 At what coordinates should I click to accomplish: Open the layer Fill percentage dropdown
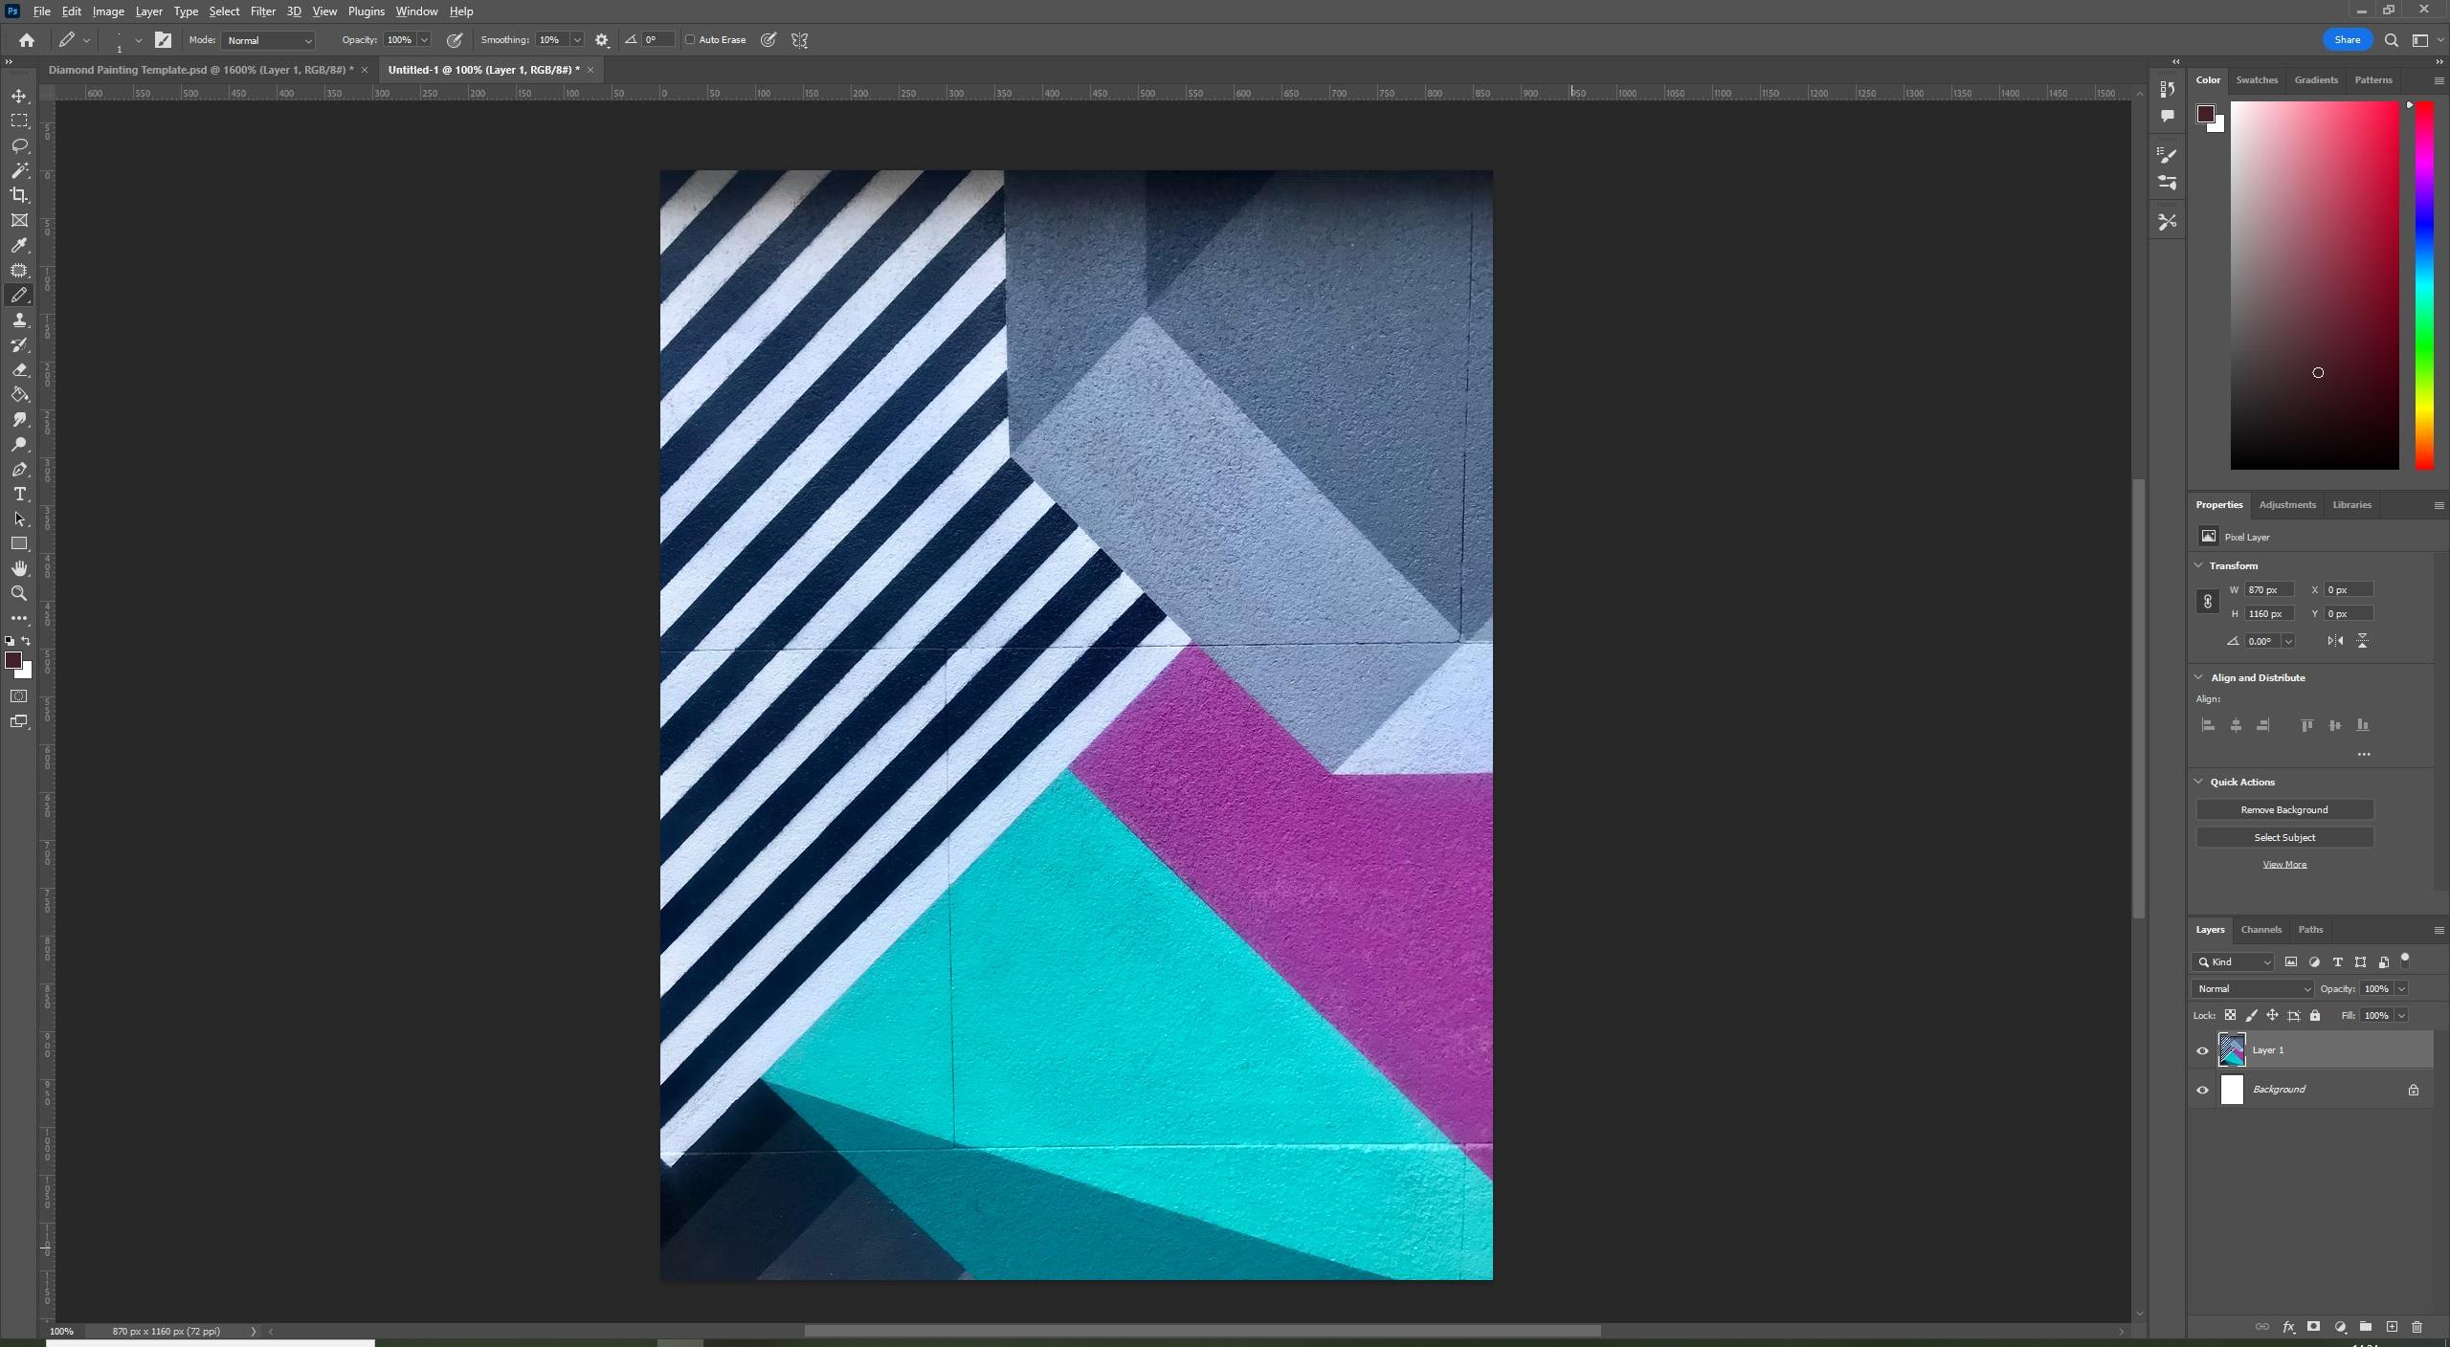point(2401,1016)
